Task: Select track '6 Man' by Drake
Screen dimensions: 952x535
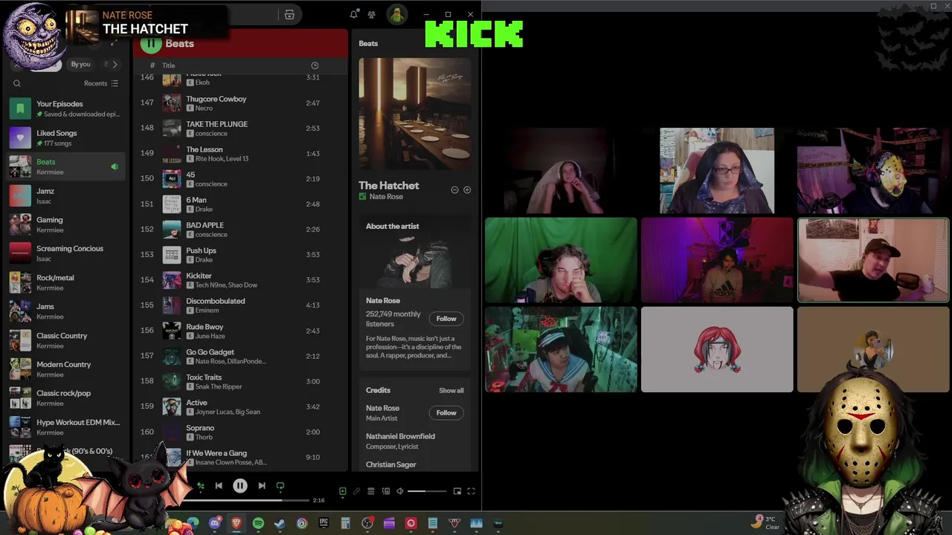Action: (241, 204)
